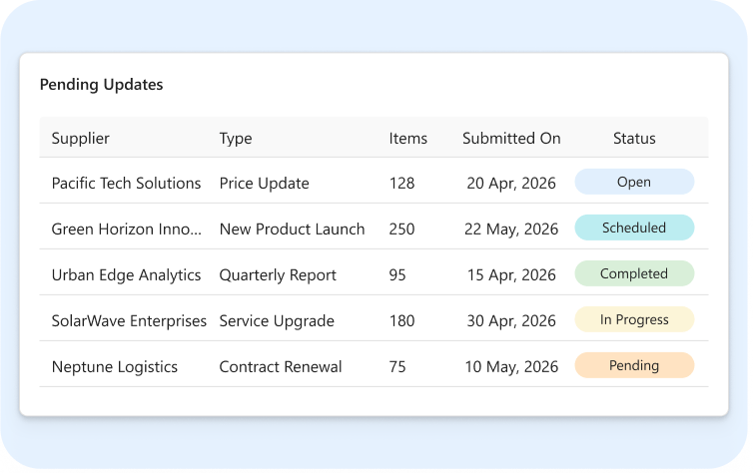Click the items value 95
This screenshot has height=473, width=753.
(x=397, y=275)
